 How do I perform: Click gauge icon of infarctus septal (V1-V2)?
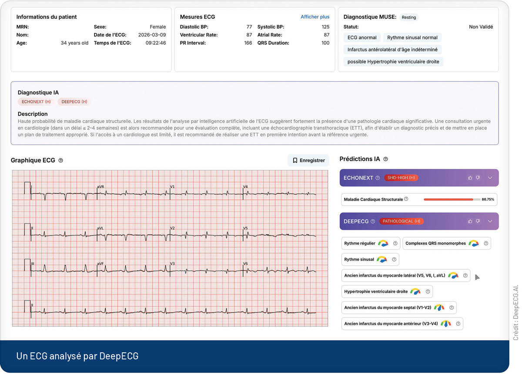[439, 308]
